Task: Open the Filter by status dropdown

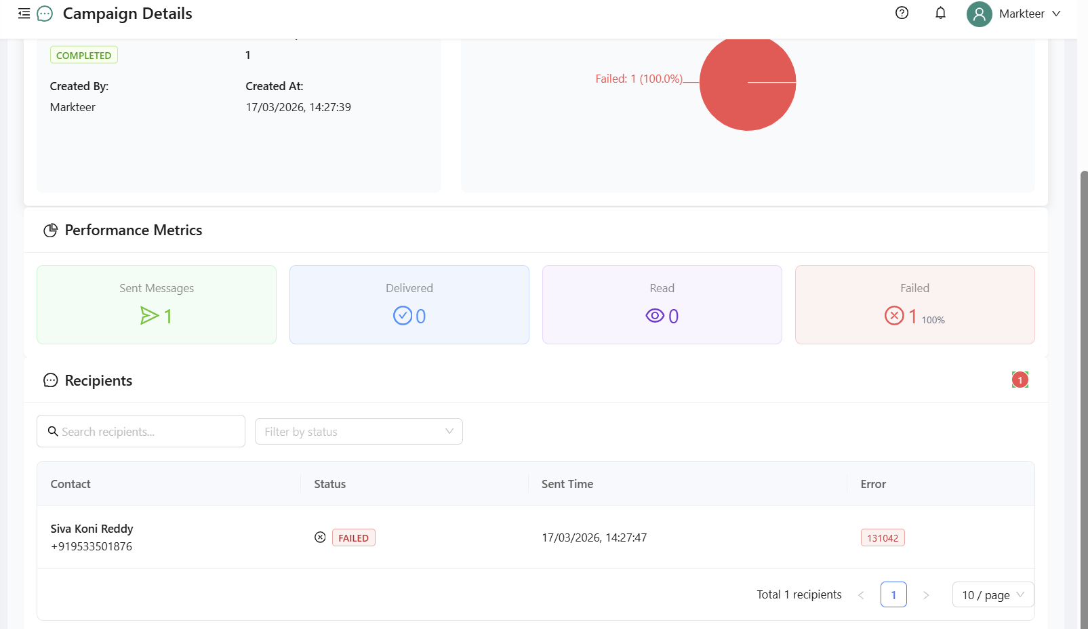Action: (359, 431)
